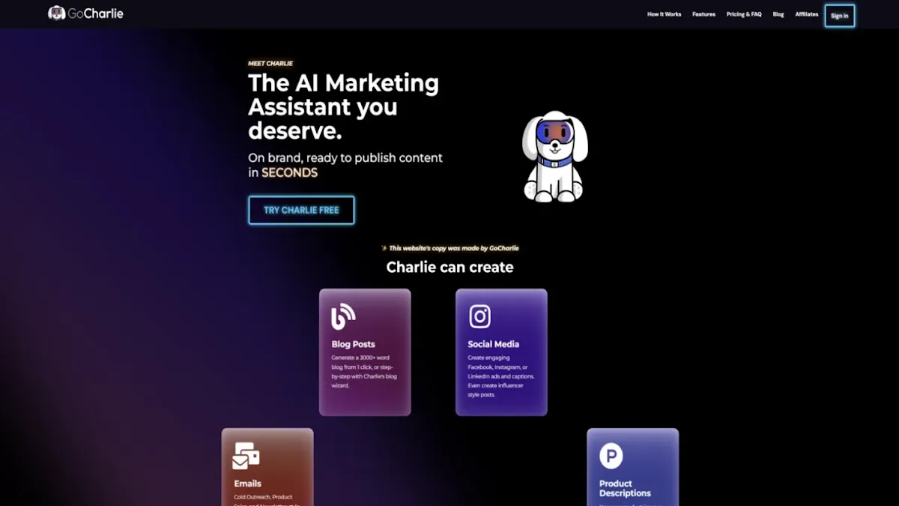Viewport: 899px width, 506px height.
Task: Click the TRY CHARLIE FREE button
Action: point(301,210)
